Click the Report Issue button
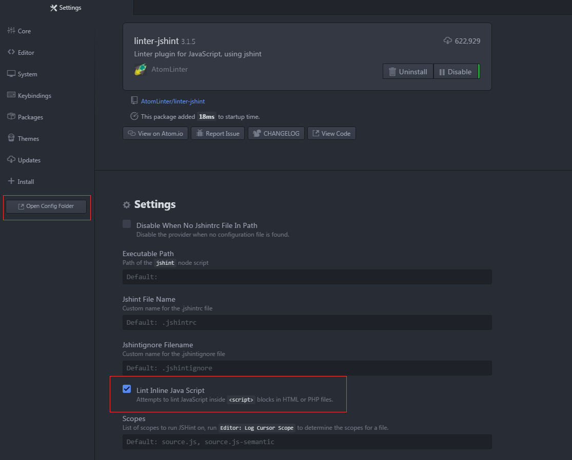The height and width of the screenshot is (460, 572). click(x=218, y=133)
